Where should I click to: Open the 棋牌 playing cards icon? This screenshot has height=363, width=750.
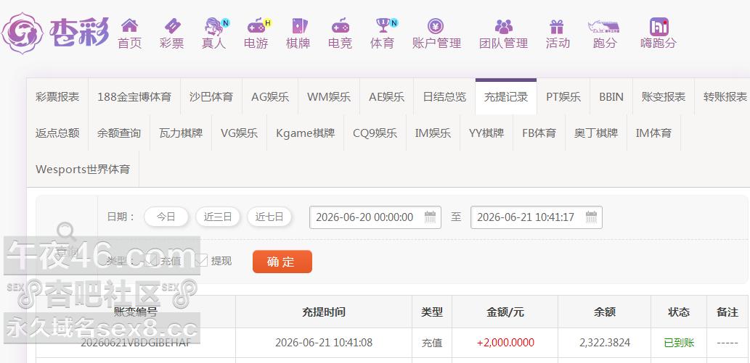coord(299,25)
